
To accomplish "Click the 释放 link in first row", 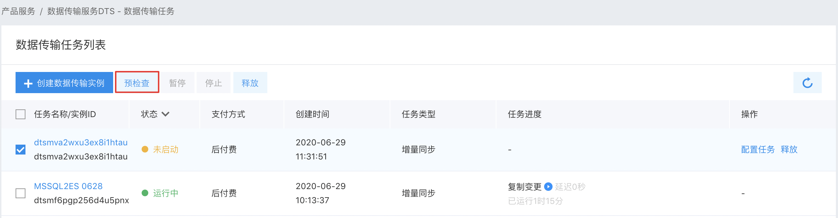I will pyautogui.click(x=789, y=150).
